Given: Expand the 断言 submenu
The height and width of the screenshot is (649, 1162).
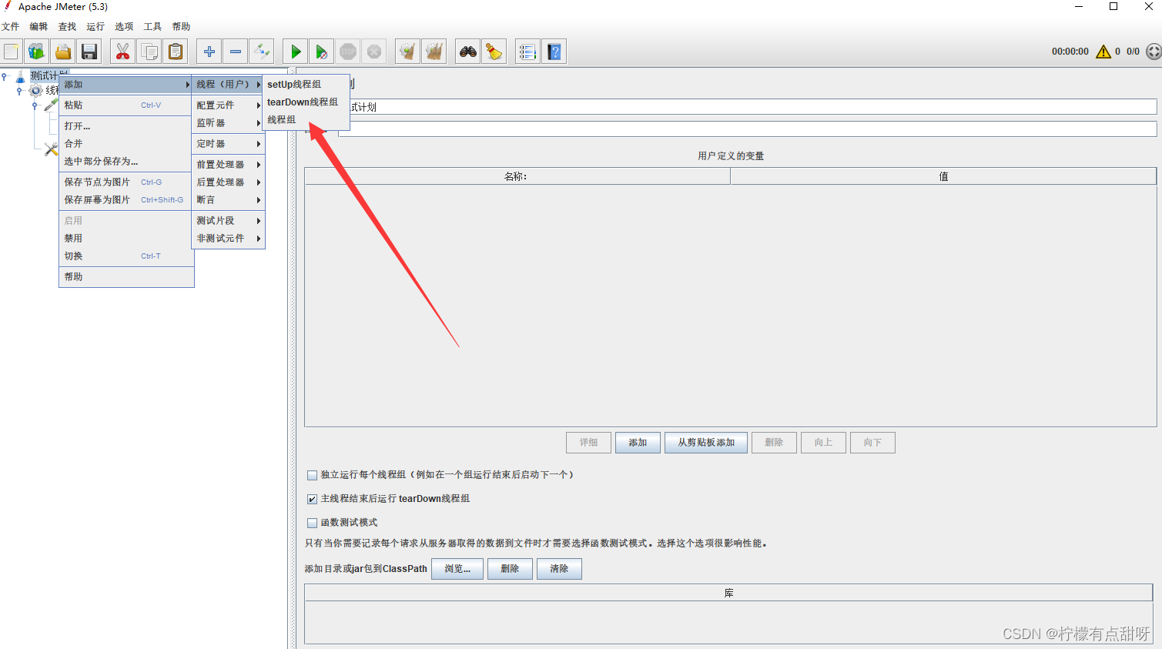Looking at the screenshot, I should click(x=228, y=200).
